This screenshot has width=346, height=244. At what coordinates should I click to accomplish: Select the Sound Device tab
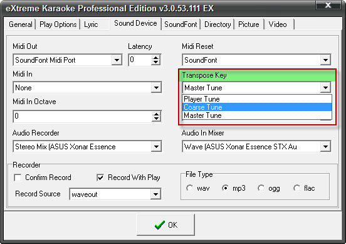(x=135, y=23)
